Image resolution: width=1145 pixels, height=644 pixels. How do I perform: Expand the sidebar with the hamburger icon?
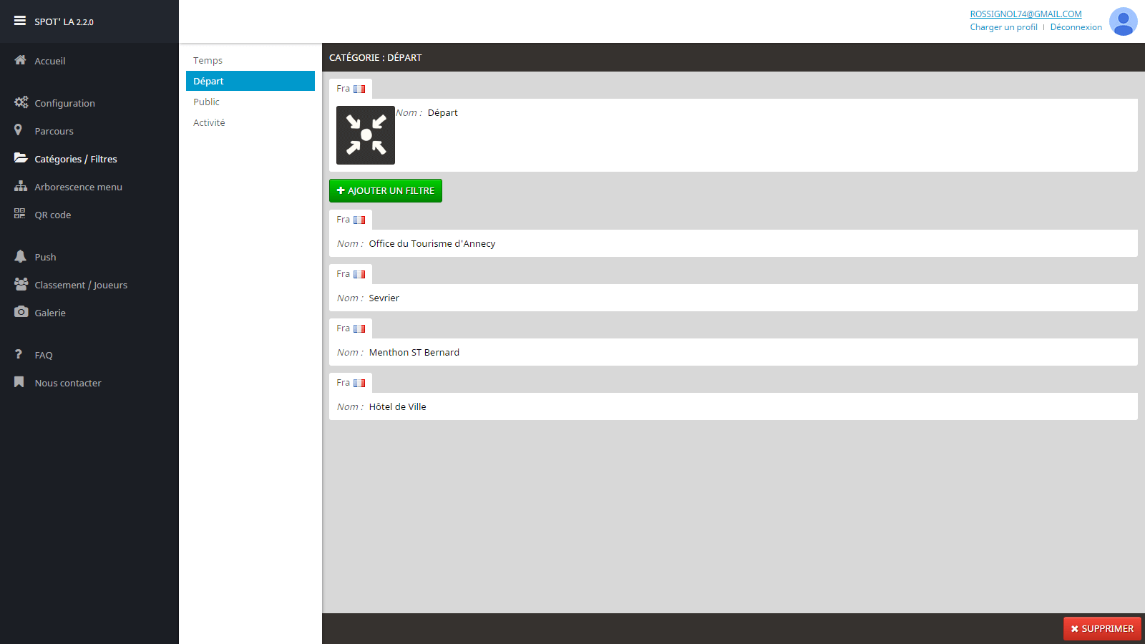tap(18, 19)
